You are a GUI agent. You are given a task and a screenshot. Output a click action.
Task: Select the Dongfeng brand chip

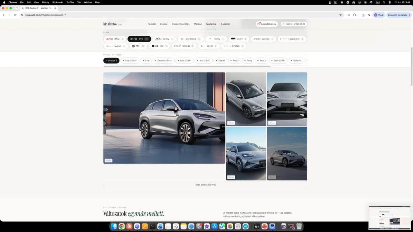[191, 39]
